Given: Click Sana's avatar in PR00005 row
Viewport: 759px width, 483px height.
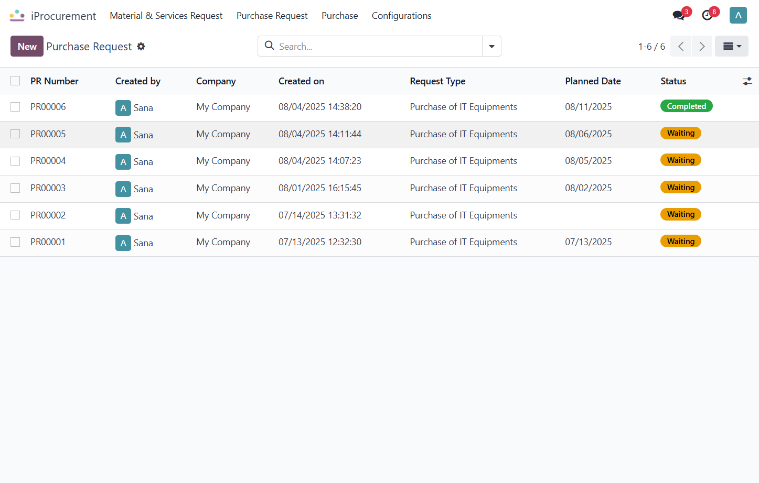Looking at the screenshot, I should coord(123,135).
